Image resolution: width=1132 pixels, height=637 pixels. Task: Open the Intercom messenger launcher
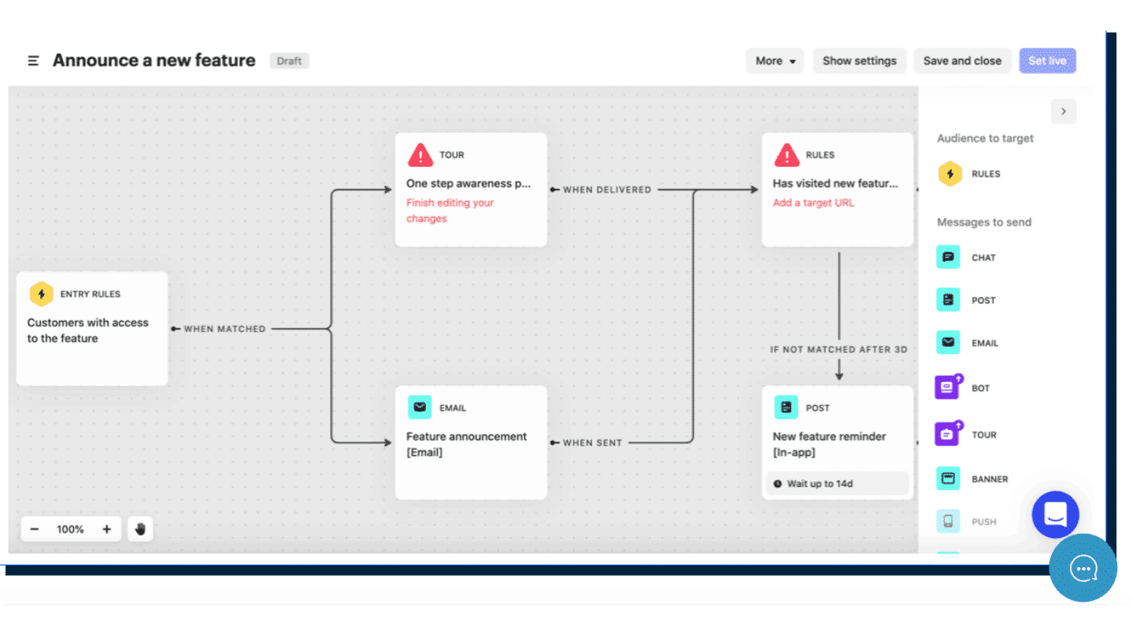[1055, 514]
